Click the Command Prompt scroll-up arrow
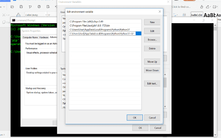Image resolution: width=221 pixels, height=138 pixels. (x=215, y=25)
